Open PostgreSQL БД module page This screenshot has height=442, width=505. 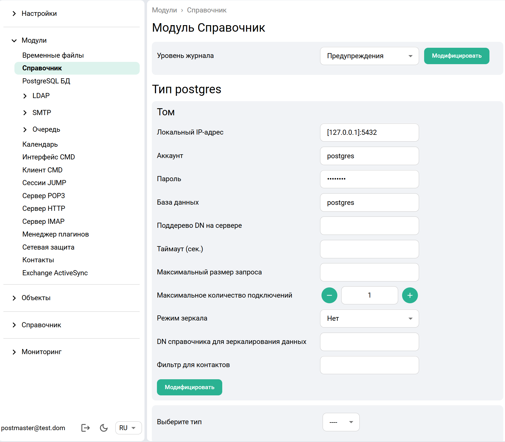[46, 81]
